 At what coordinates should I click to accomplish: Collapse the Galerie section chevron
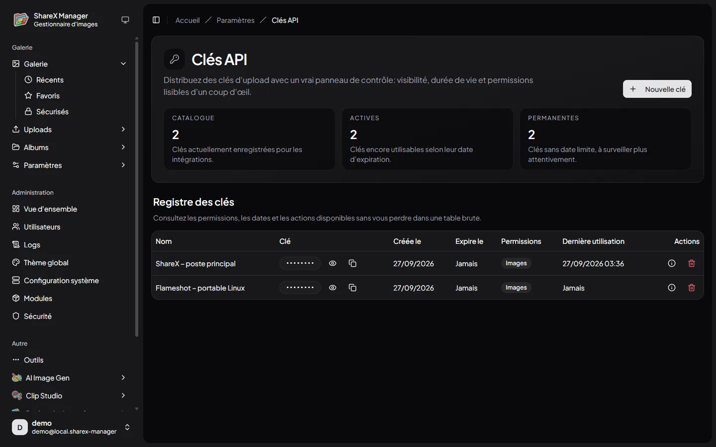pos(123,64)
